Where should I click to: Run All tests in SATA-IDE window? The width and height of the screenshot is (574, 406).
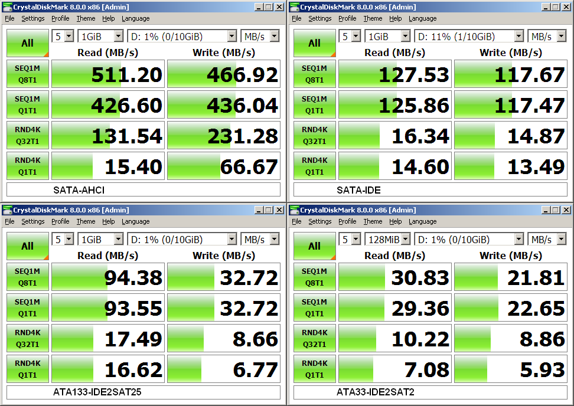[x=314, y=43]
